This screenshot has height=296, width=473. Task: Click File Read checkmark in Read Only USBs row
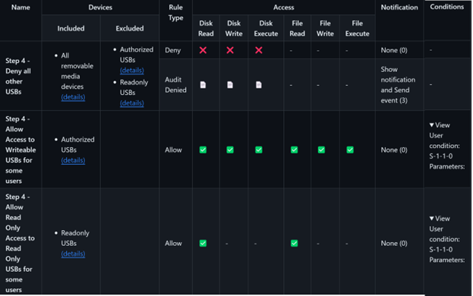click(x=294, y=243)
